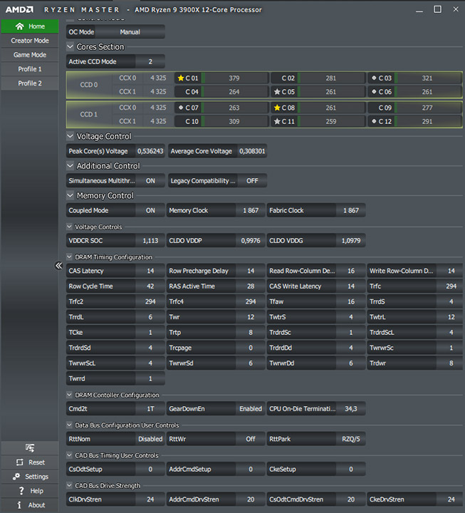Click the CCD 0 CCX 0 4 325 speed value

coord(158,78)
